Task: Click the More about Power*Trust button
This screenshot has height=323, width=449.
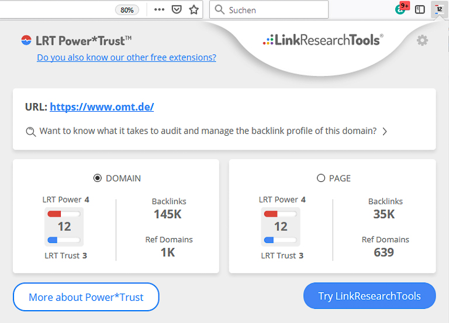Action: pyautogui.click(x=86, y=297)
